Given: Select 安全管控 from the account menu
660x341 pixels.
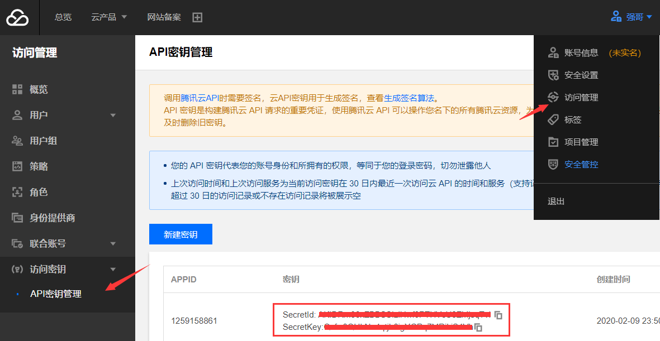Looking at the screenshot, I should click(x=581, y=165).
